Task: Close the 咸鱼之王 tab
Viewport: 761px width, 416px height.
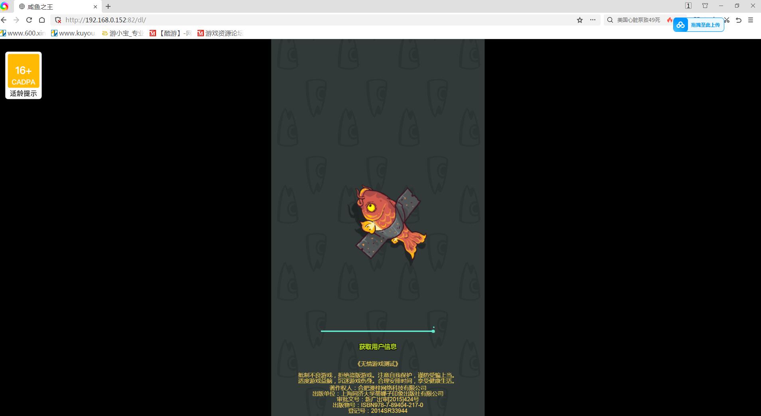Action: [x=95, y=7]
